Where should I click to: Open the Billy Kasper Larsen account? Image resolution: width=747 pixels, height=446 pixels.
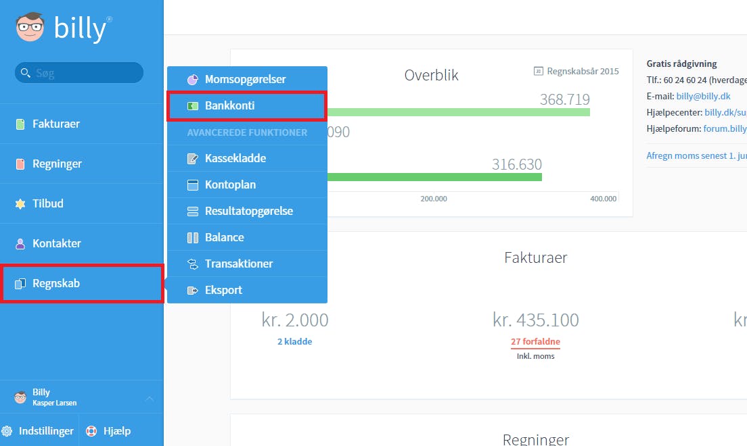tap(81, 397)
